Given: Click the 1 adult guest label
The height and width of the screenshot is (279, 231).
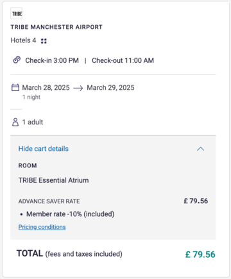Looking at the screenshot, I should [x=33, y=122].
